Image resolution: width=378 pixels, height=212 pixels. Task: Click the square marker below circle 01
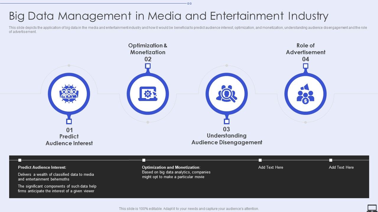pyautogui.click(x=69, y=121)
